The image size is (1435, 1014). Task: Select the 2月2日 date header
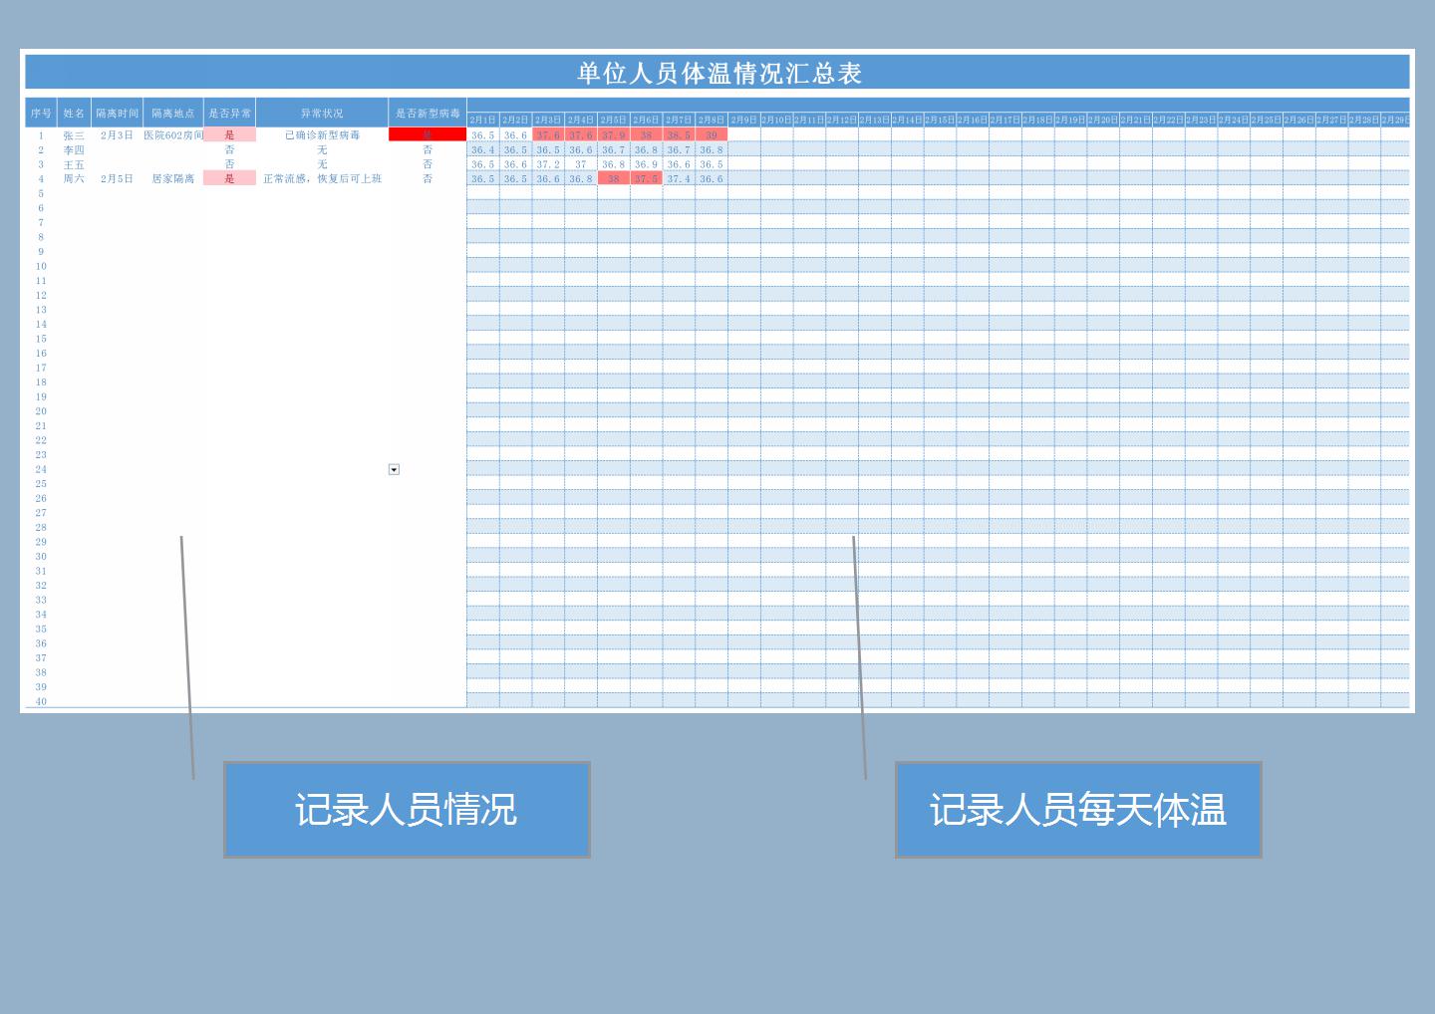tap(515, 120)
